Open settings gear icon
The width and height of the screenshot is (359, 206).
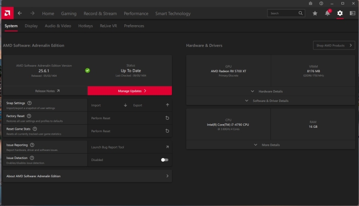[340, 13]
